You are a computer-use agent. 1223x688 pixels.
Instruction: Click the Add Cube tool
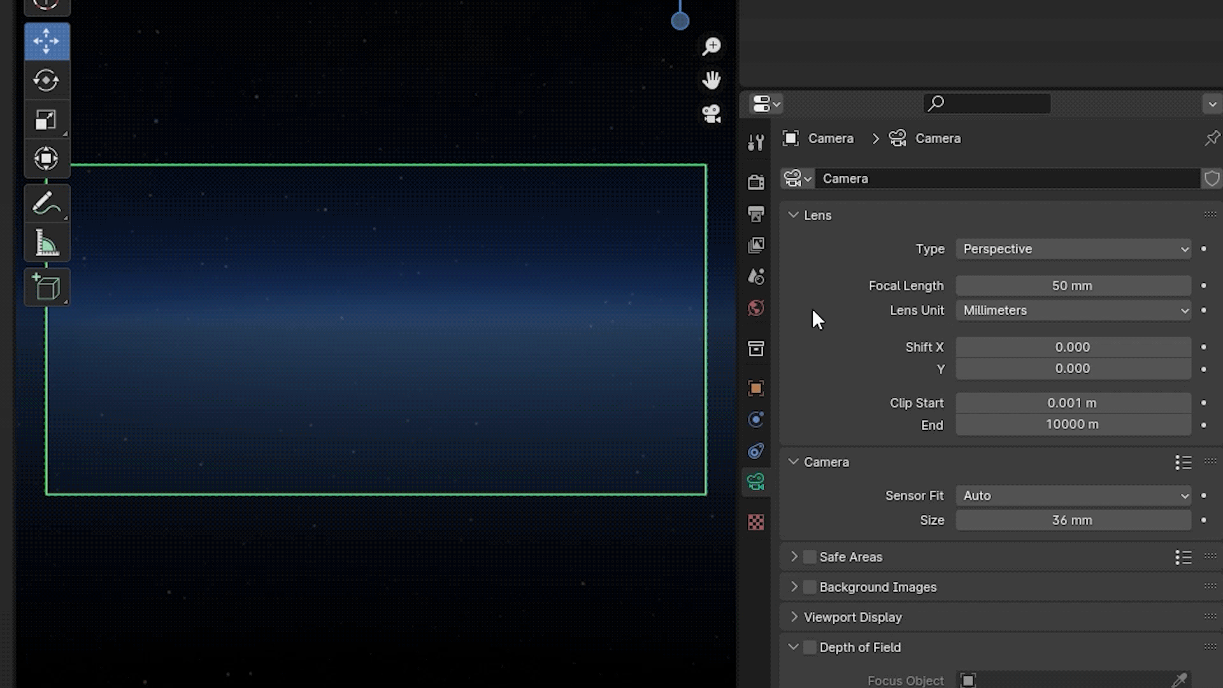tap(46, 288)
